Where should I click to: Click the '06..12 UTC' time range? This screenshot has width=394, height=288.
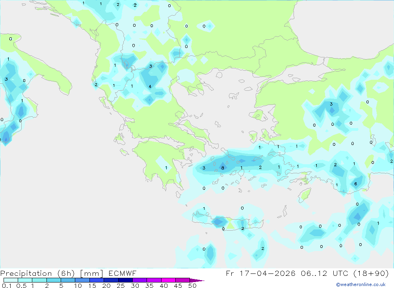point(324,273)
